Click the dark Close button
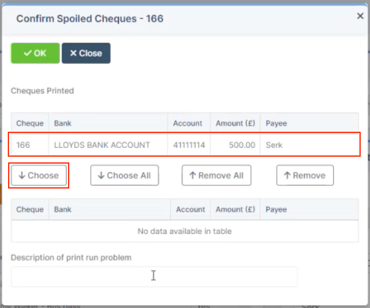 (x=86, y=53)
